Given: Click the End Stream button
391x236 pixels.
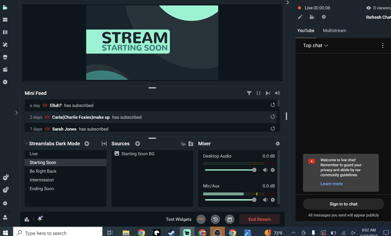Looking at the screenshot, I should click(259, 219).
